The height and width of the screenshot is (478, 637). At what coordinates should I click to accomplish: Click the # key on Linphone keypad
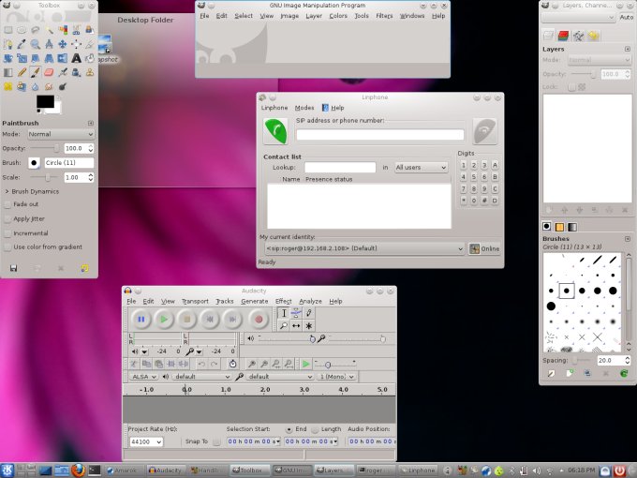coord(484,201)
